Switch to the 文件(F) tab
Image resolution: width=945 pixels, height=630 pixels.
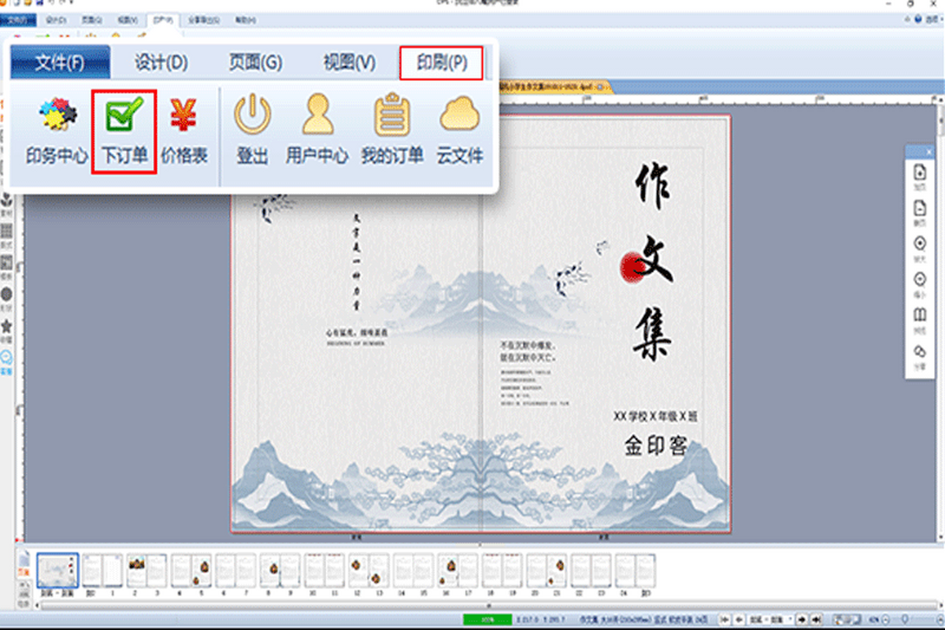tap(60, 63)
